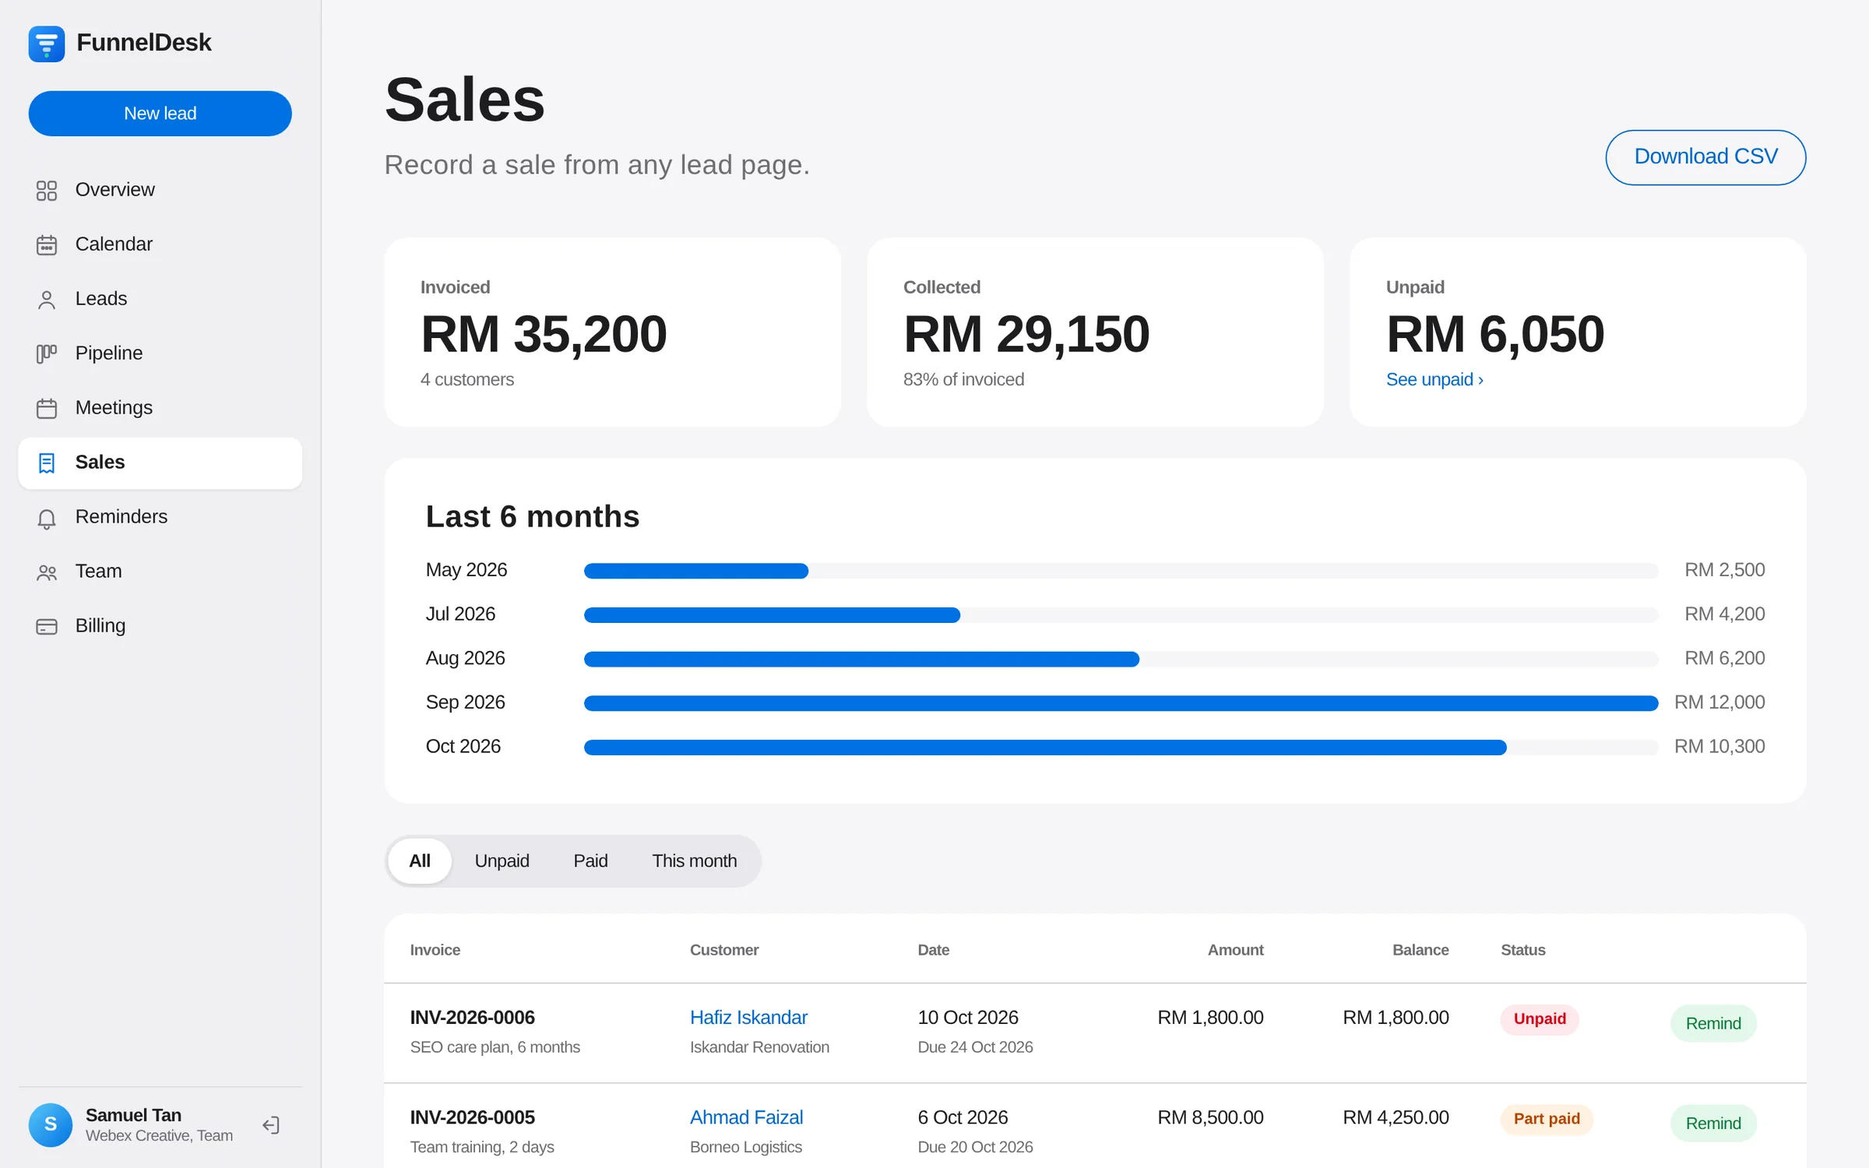The width and height of the screenshot is (1869, 1168).
Task: Click the May 2026 progress bar
Action: (1121, 571)
